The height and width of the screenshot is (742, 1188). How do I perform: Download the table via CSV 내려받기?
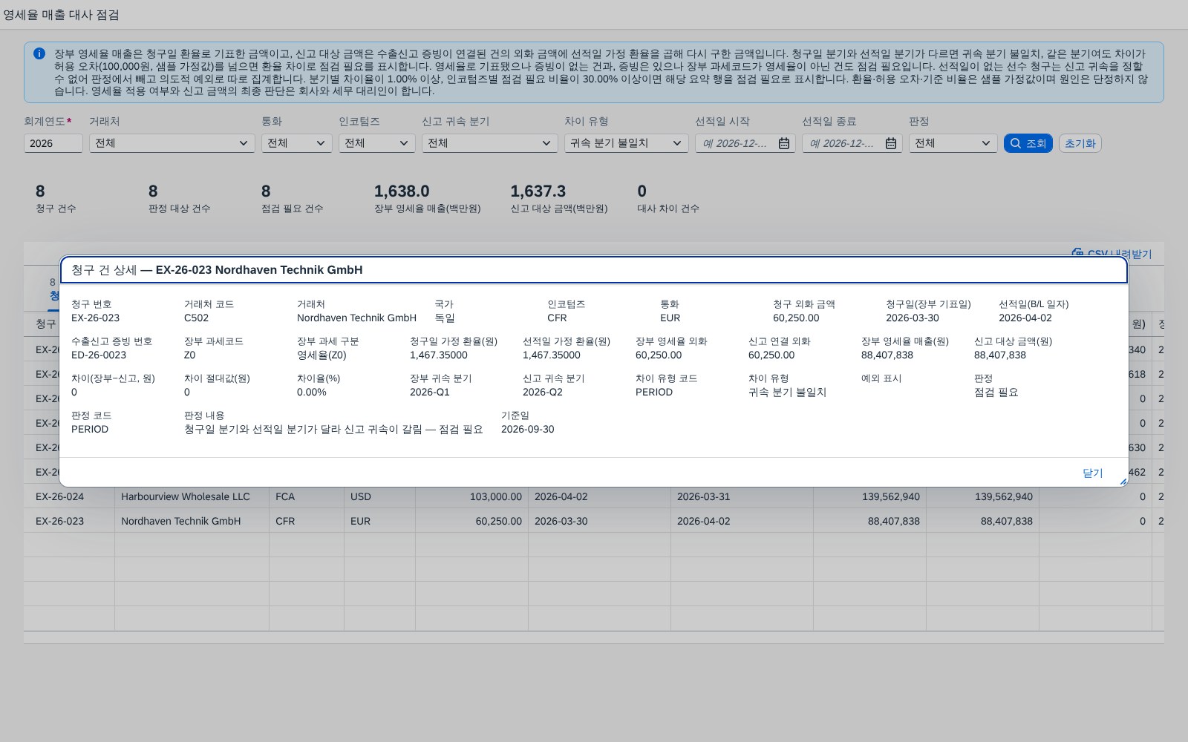pyautogui.click(x=1112, y=254)
